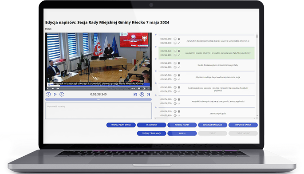
Task: Set end time clock for 0:02:49,970 subtitle
Action: pyautogui.click(x=175, y=79)
